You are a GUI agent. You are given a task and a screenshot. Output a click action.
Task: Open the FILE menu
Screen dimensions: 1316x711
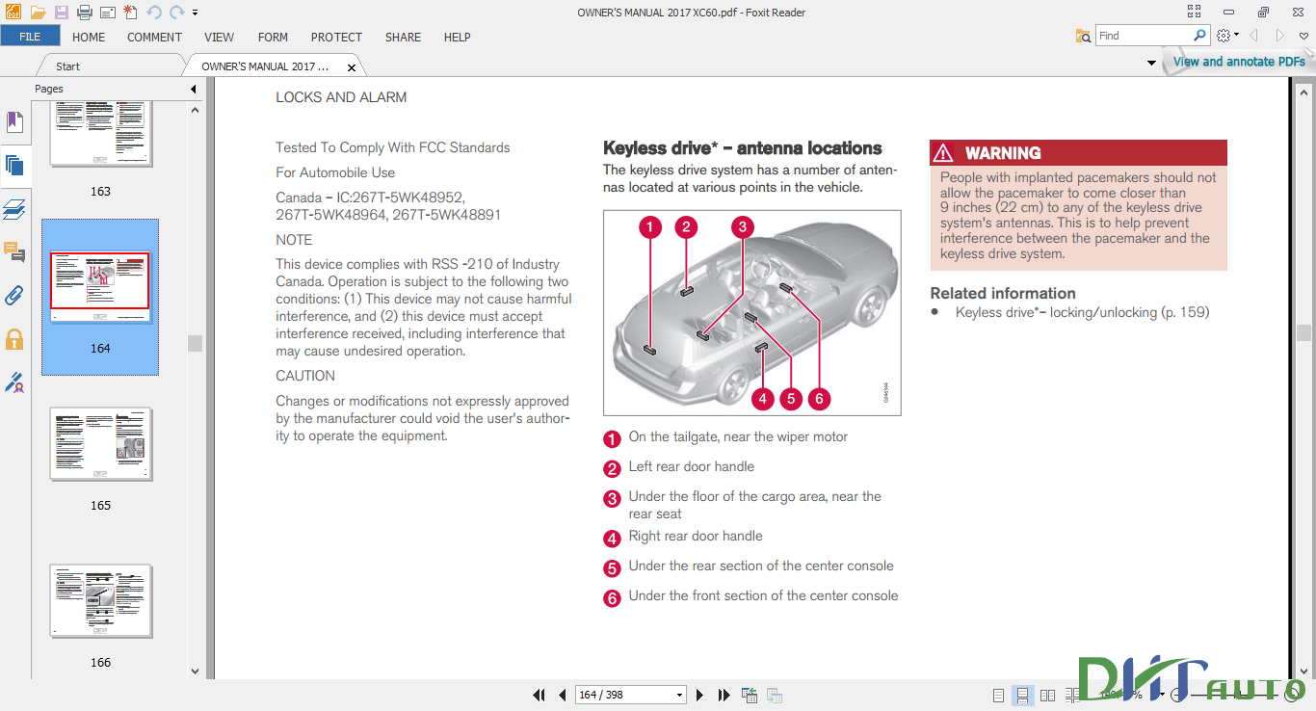30,37
